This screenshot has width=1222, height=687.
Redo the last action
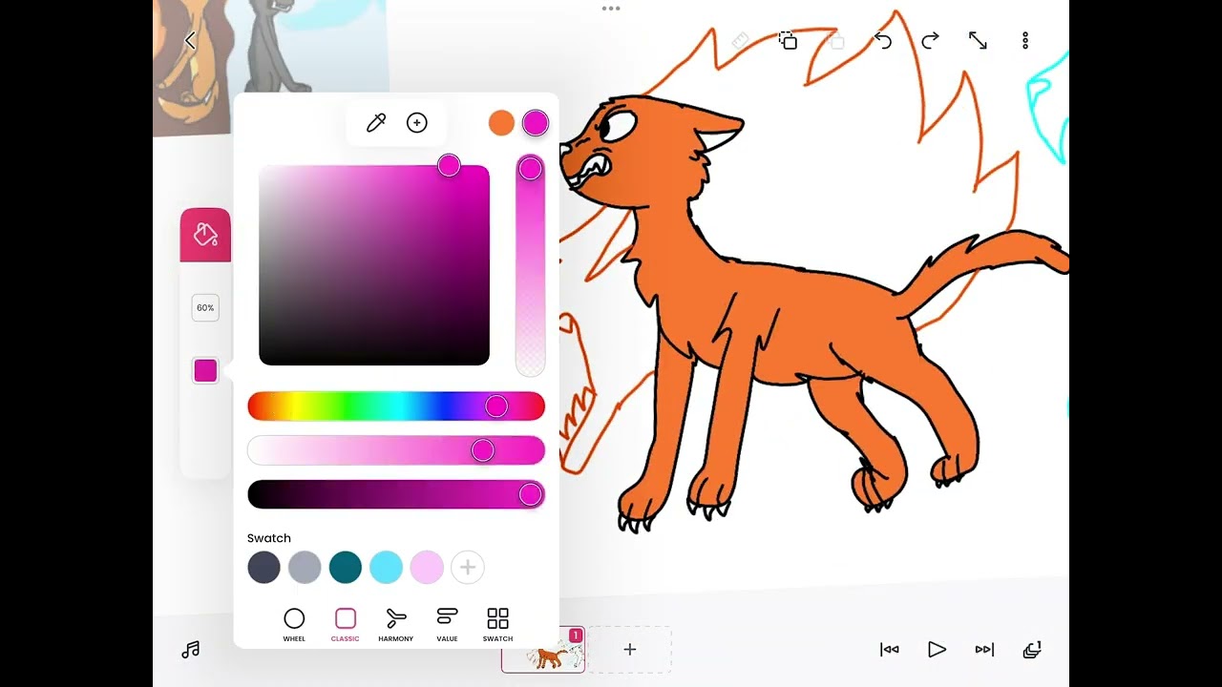[930, 40]
